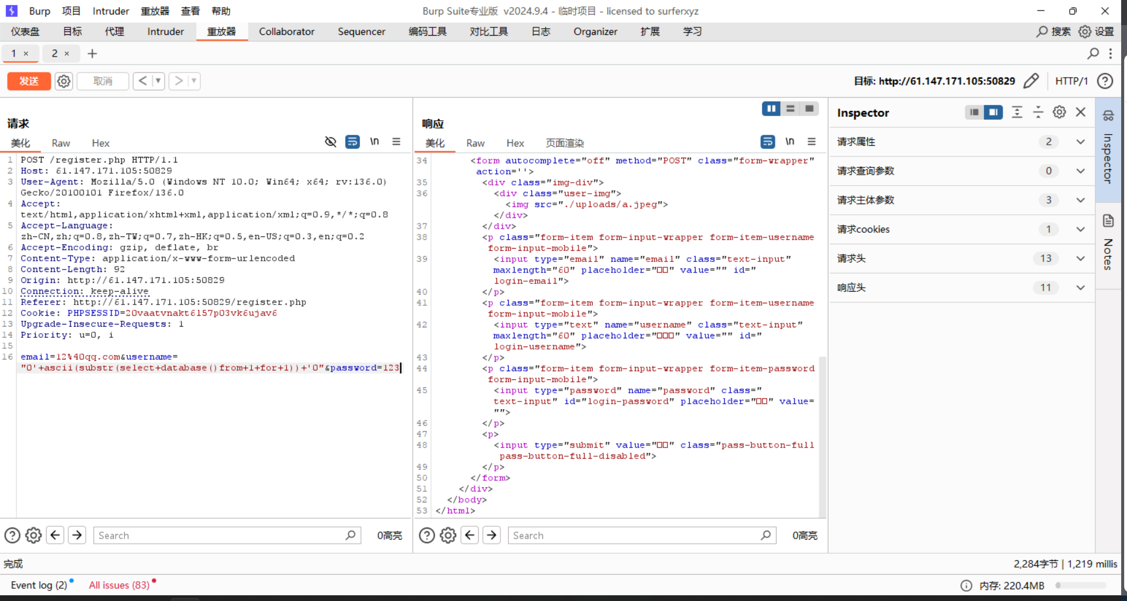Expand all Inspector sections icon

pos(1017,112)
